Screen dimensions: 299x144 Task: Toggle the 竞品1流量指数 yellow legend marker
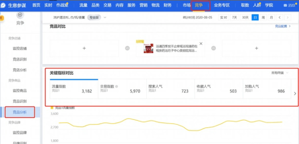pos(52,108)
